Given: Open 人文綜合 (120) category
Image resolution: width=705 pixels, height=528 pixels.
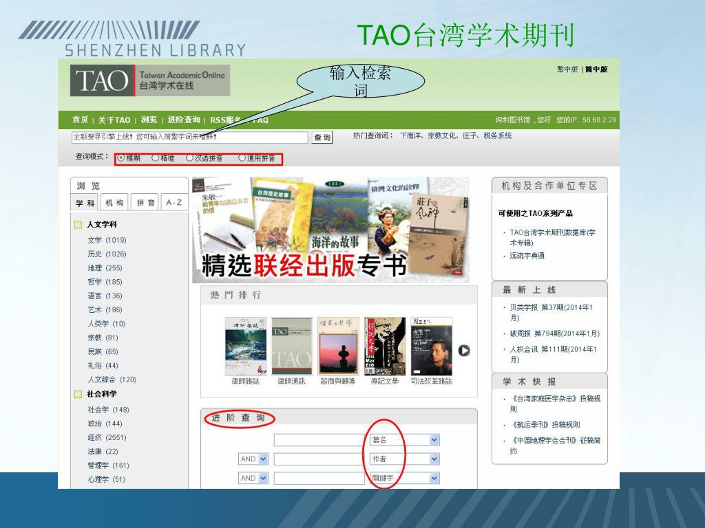Looking at the screenshot, I should [112, 379].
